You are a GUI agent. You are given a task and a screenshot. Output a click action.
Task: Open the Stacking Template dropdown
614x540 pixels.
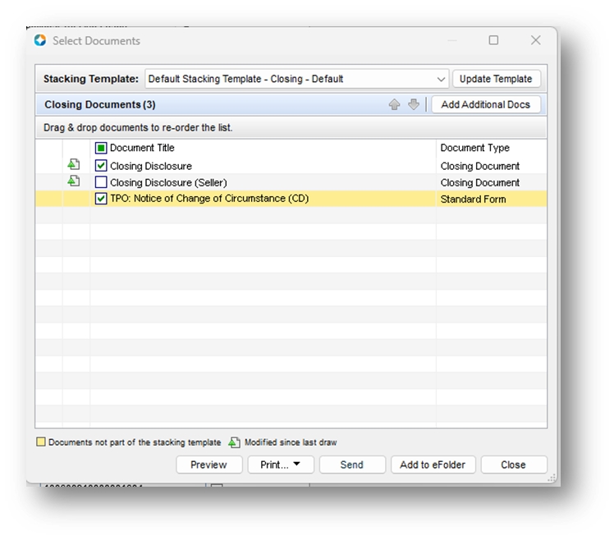442,80
